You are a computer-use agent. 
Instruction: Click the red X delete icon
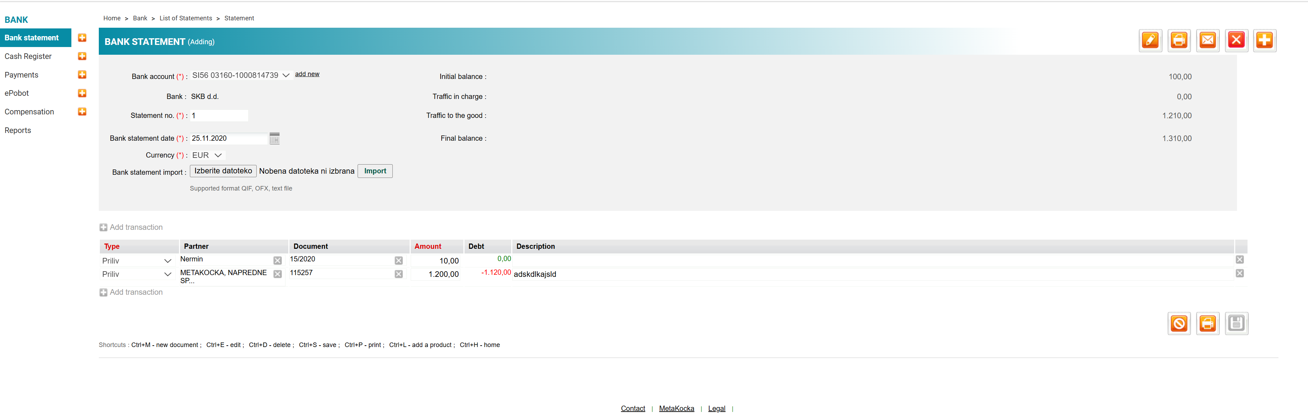(x=1236, y=41)
